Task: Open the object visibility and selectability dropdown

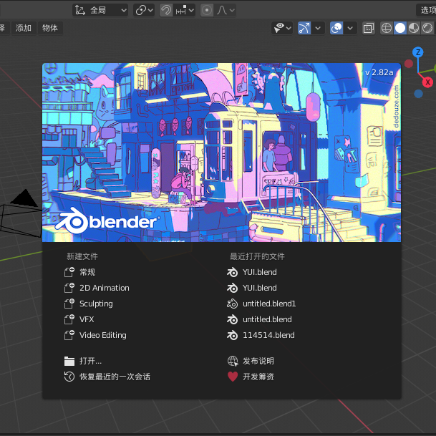Action: point(282,28)
